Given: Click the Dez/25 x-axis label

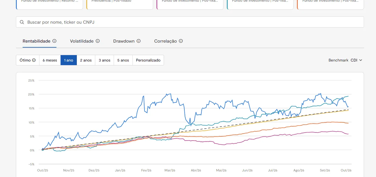Looking at the screenshot, I should point(94,170).
